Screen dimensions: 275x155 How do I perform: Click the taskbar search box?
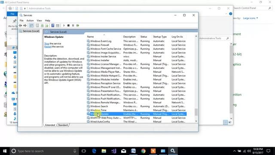pyautogui.click(x=44, y=151)
